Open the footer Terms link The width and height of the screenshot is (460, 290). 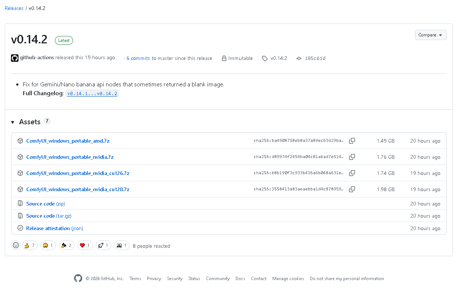(x=135, y=279)
